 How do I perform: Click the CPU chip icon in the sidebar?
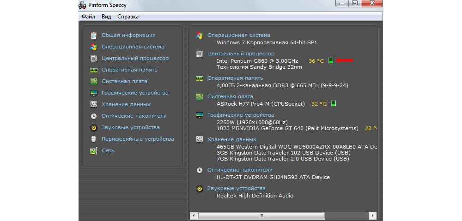click(x=94, y=58)
